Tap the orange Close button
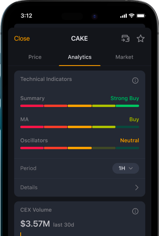The image size is (159, 236). (x=22, y=39)
